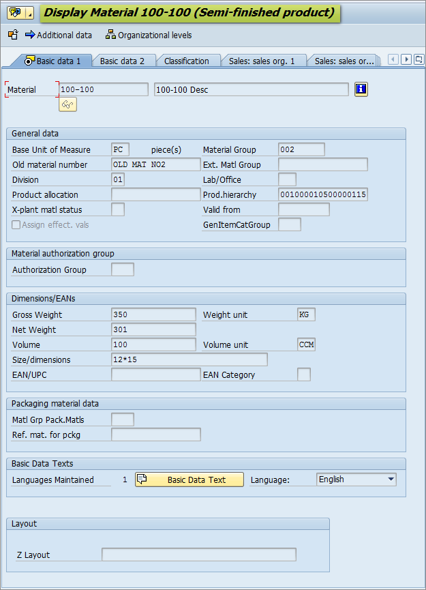
Task: Expand the Language dropdown
Action: click(391, 480)
